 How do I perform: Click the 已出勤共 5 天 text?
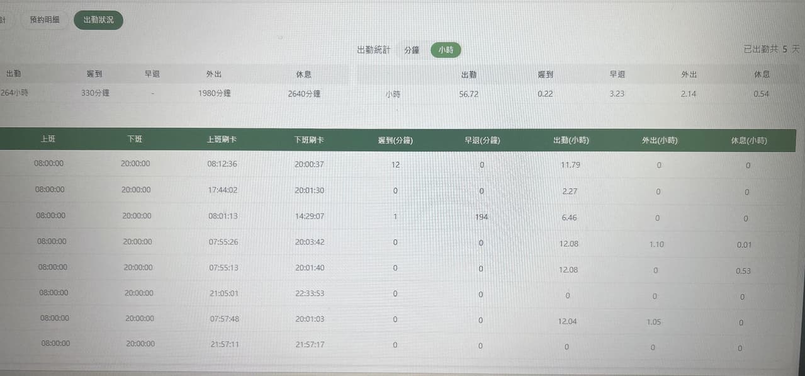coord(771,49)
